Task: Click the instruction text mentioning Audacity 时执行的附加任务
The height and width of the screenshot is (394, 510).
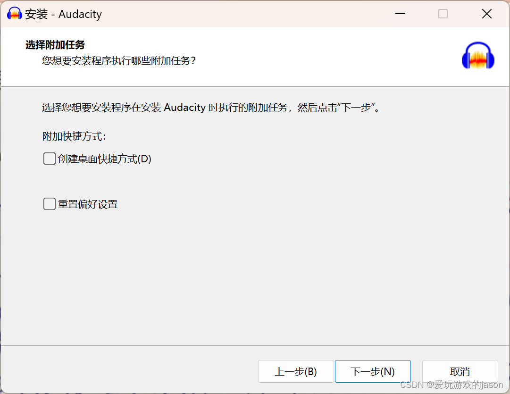Action: coord(211,108)
